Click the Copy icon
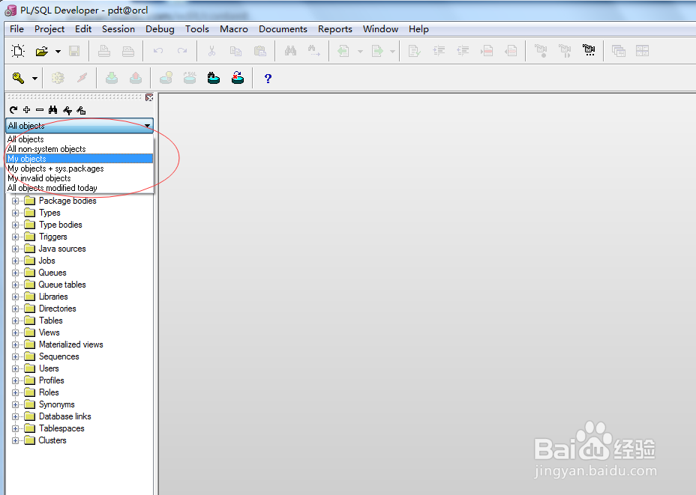The image size is (696, 495). point(235,51)
